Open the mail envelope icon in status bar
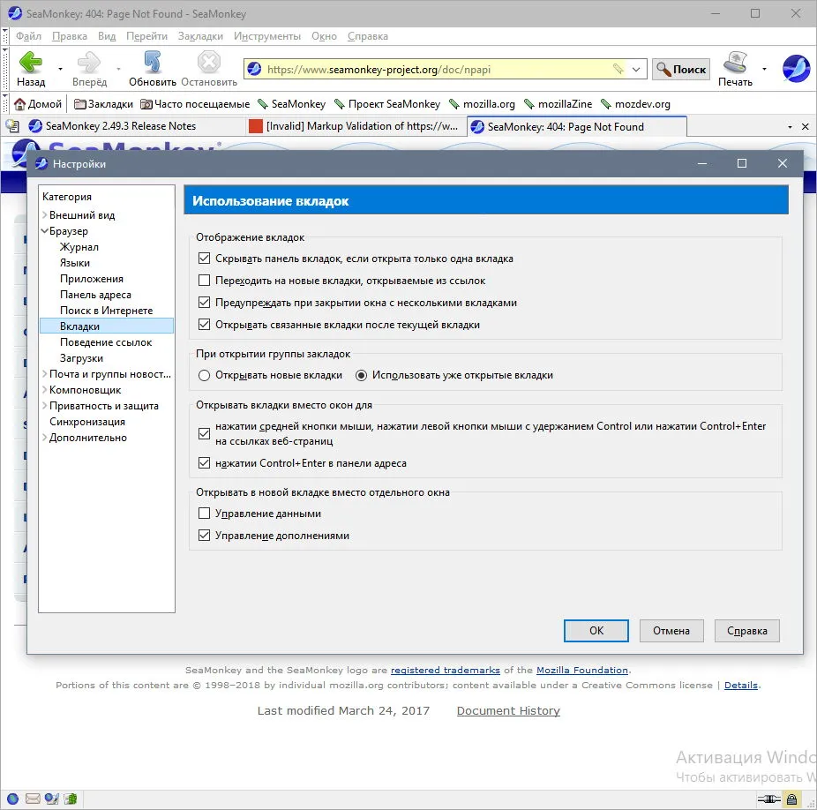The width and height of the screenshot is (817, 810). (33, 798)
